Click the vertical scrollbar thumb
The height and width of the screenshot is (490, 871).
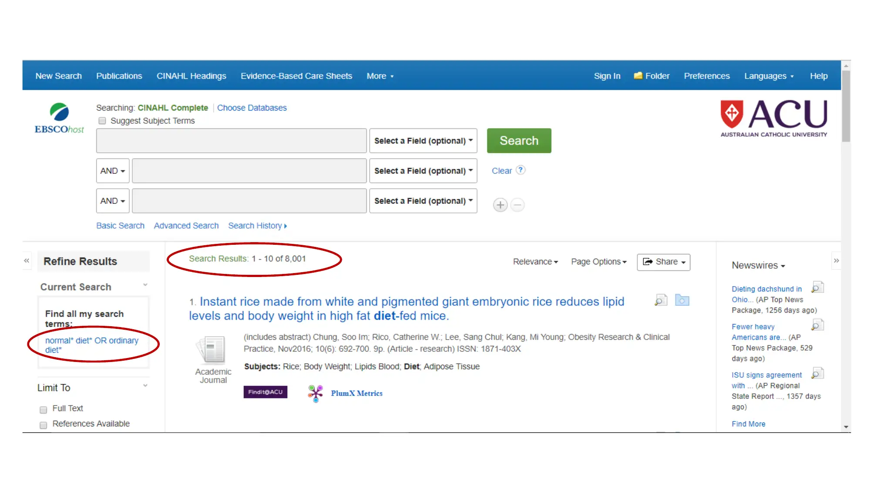pyautogui.click(x=846, y=106)
